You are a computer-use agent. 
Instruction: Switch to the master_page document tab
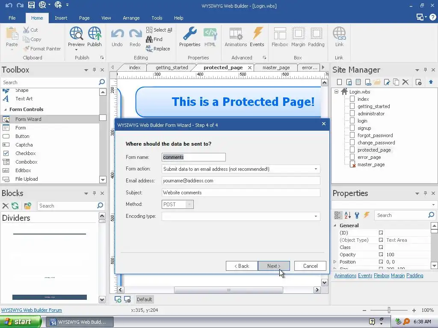click(x=276, y=67)
